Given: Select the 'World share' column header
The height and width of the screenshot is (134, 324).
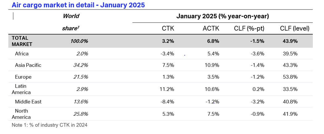Looking at the screenshot, I should 71,22.
